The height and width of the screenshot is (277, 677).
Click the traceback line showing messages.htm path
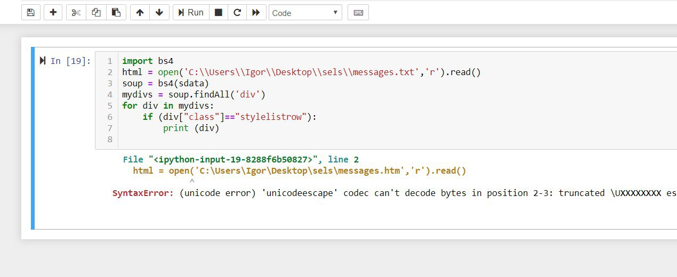pyautogui.click(x=300, y=170)
